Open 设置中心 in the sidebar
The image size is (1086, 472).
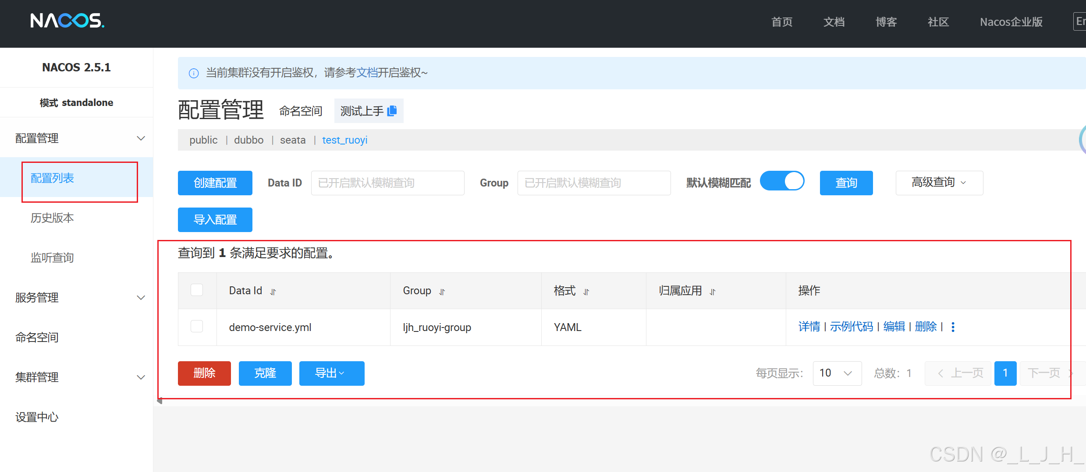37,417
